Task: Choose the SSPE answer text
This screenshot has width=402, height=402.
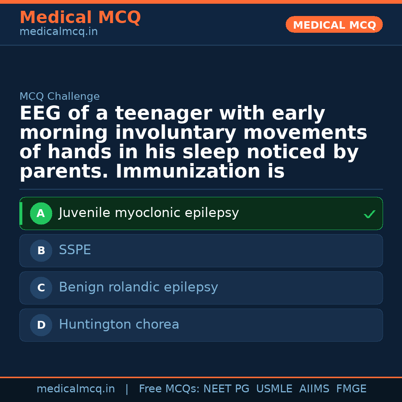Action: (x=75, y=250)
